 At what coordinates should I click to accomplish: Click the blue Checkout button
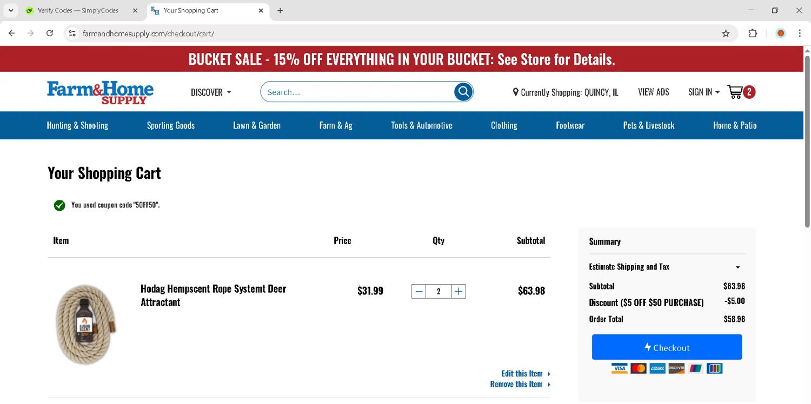click(667, 347)
